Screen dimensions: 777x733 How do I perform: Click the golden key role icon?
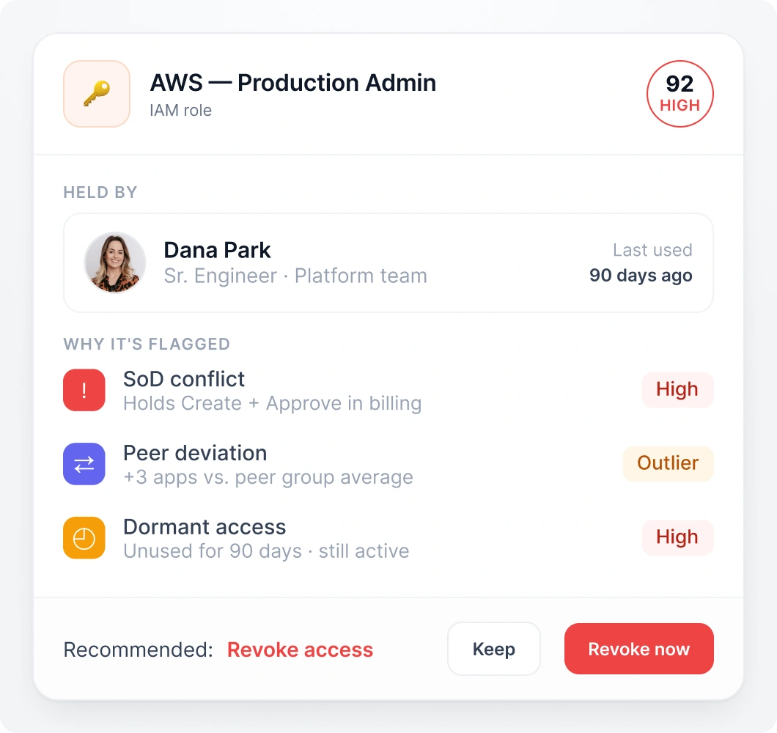(97, 94)
